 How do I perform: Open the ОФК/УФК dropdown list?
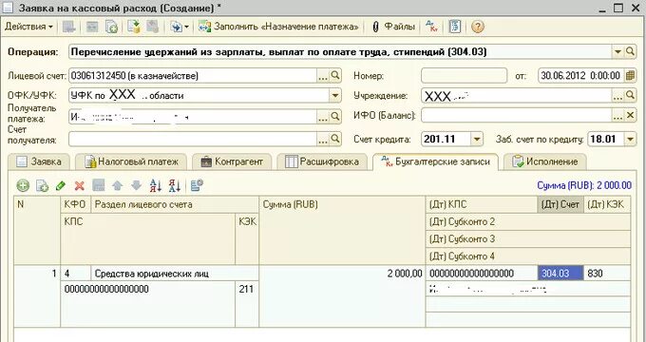tap(335, 96)
